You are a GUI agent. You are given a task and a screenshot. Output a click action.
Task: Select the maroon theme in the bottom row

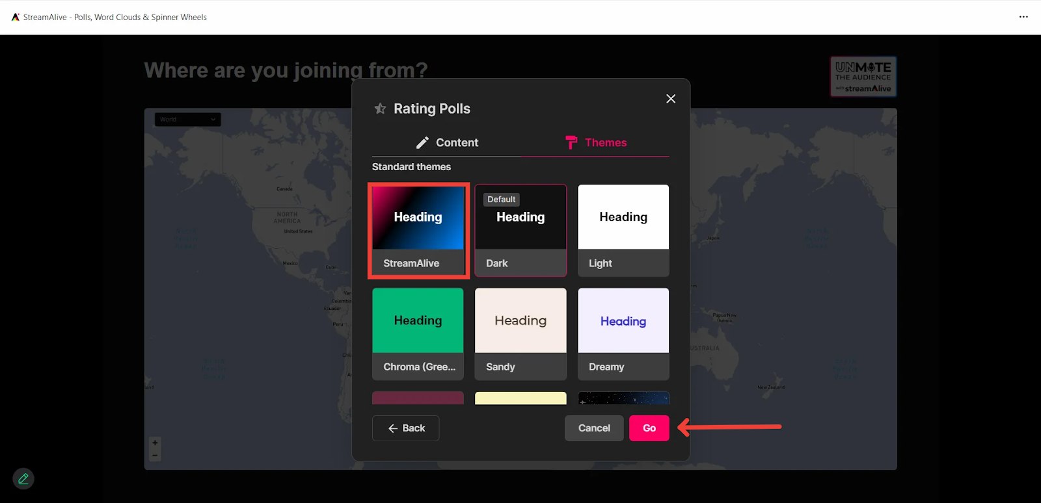418,398
